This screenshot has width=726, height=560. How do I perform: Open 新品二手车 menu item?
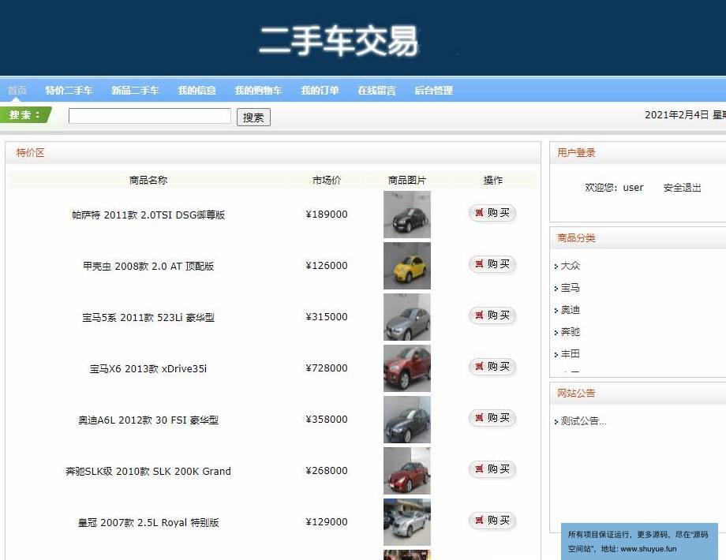point(135,90)
